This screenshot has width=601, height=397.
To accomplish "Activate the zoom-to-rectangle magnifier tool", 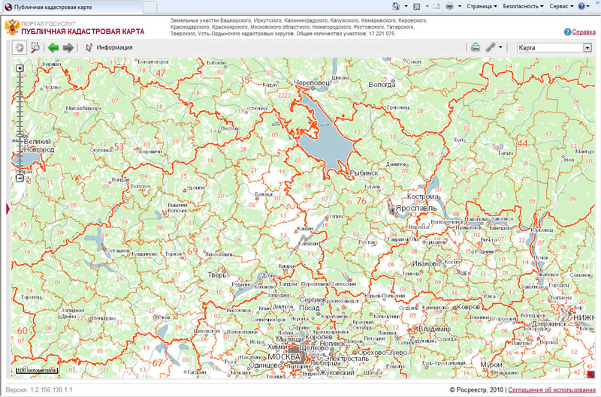I will (35, 47).
